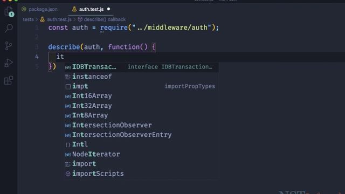Click the unsaved dot on auth.test.js tab
345x194 pixels.
coord(108,9)
